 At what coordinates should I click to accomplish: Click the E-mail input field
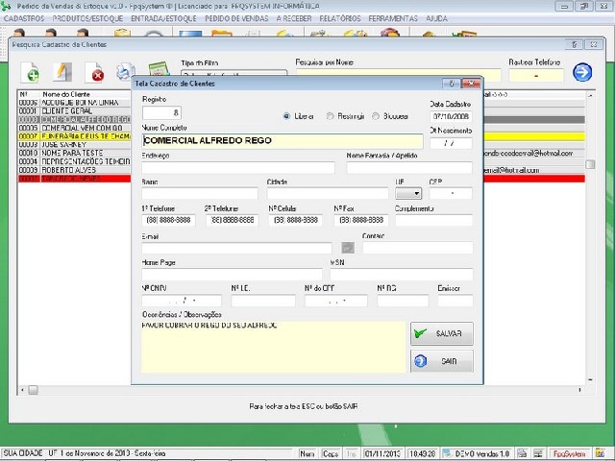pos(237,248)
